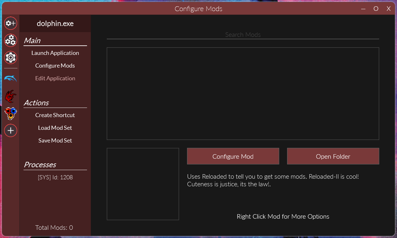Click the Total Mods: 0 label

pyautogui.click(x=54, y=228)
